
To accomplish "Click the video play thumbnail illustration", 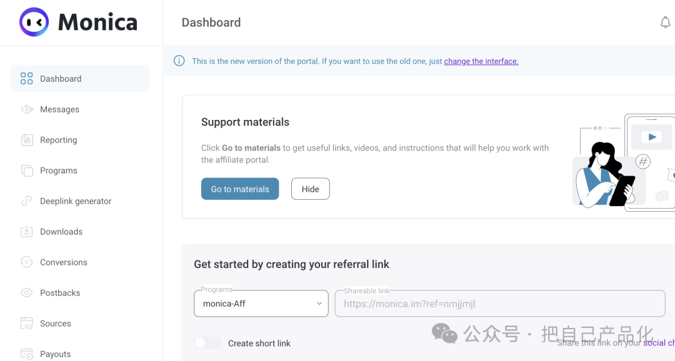I will point(651,137).
